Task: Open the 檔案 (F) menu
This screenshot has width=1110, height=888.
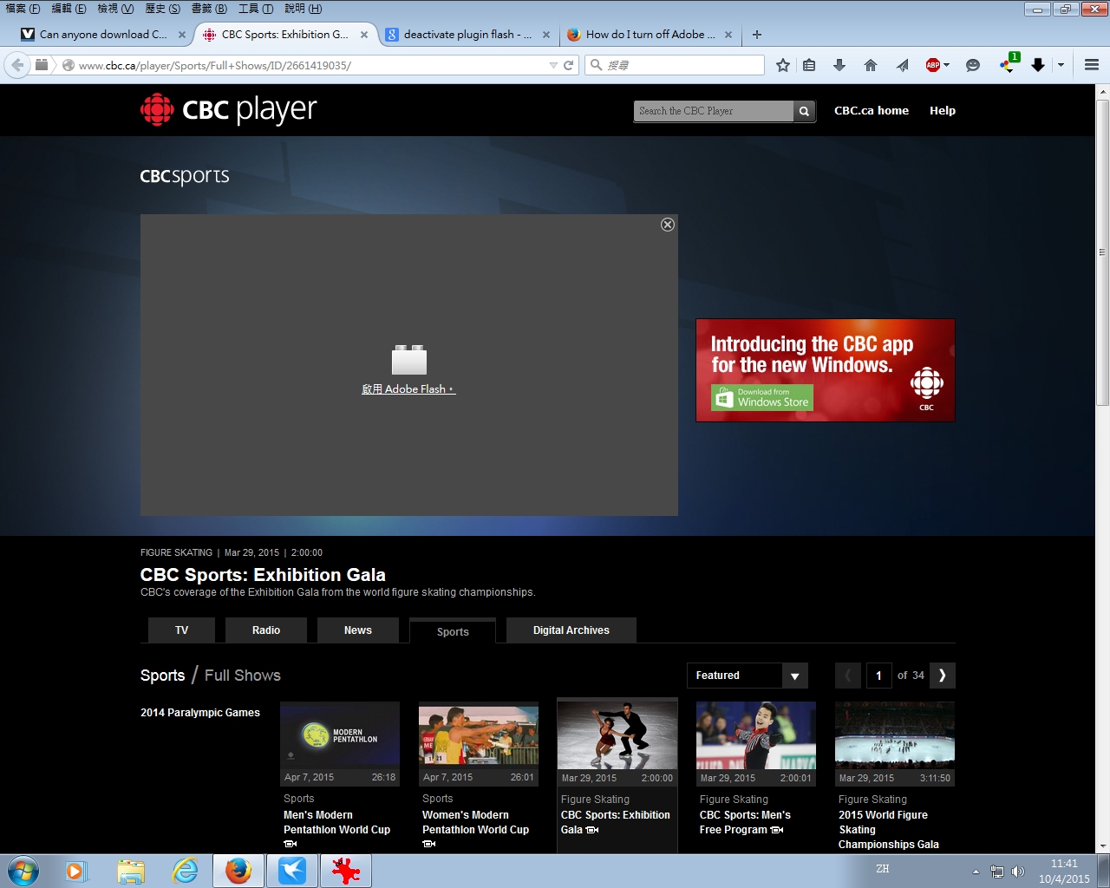Action: (x=23, y=9)
